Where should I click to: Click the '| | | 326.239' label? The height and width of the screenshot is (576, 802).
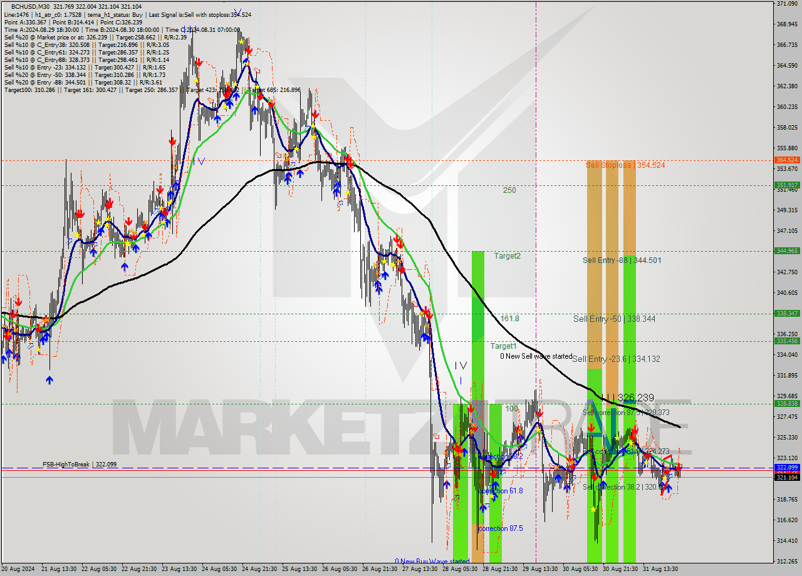(x=628, y=398)
